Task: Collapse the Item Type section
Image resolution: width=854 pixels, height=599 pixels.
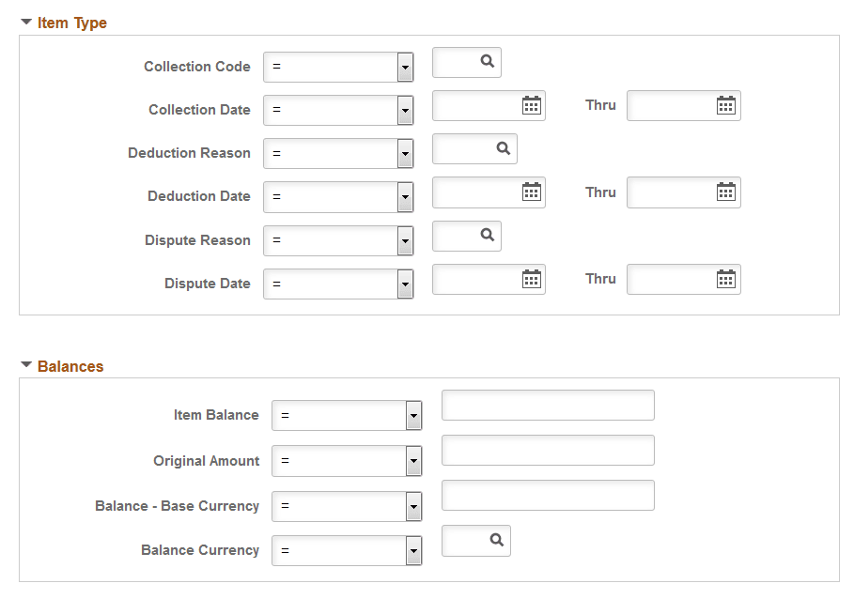Action: [24, 22]
